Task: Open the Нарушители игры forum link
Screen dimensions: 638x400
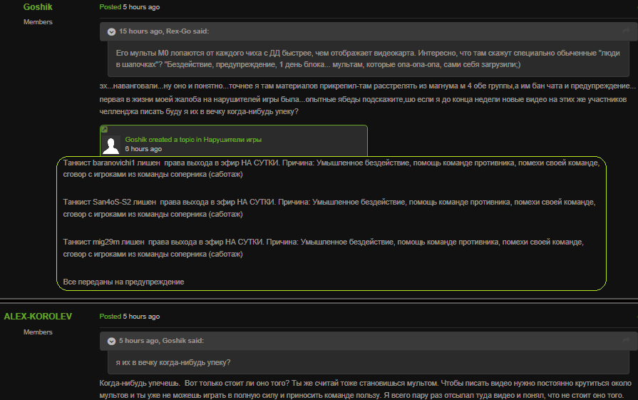Action: click(232, 140)
